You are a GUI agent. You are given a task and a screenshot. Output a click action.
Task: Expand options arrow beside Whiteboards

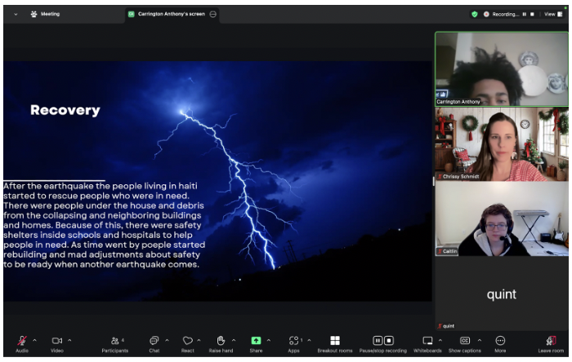(440, 341)
